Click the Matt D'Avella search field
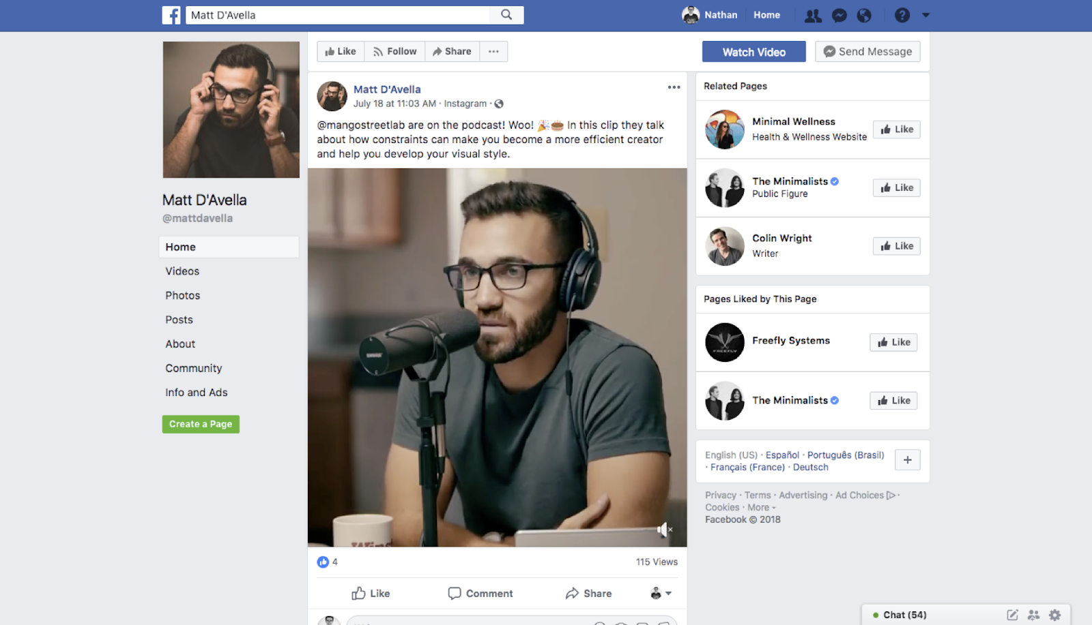Viewport: 1092px width, 625px height. point(338,15)
